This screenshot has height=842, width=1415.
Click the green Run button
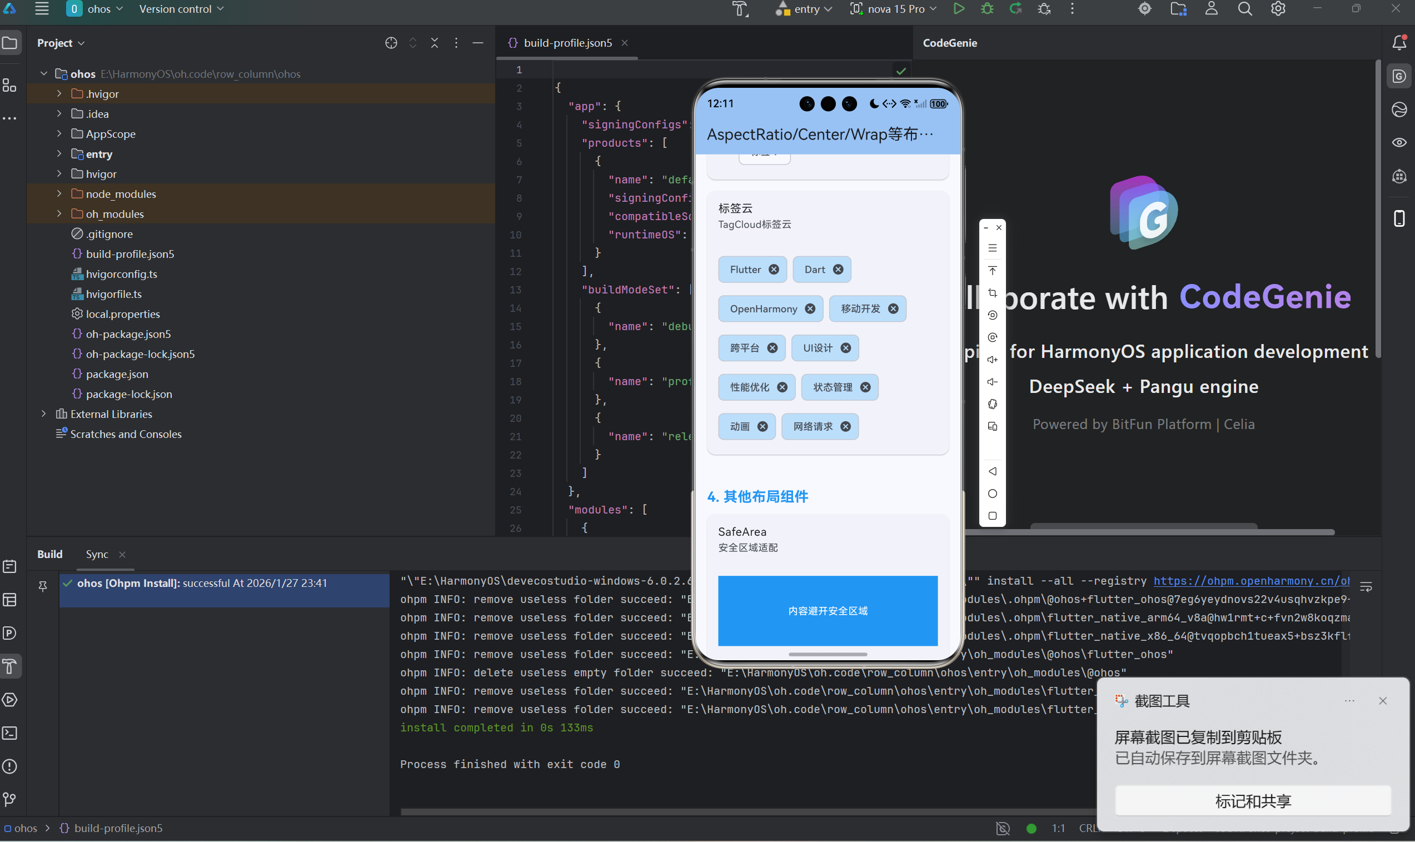tap(958, 9)
